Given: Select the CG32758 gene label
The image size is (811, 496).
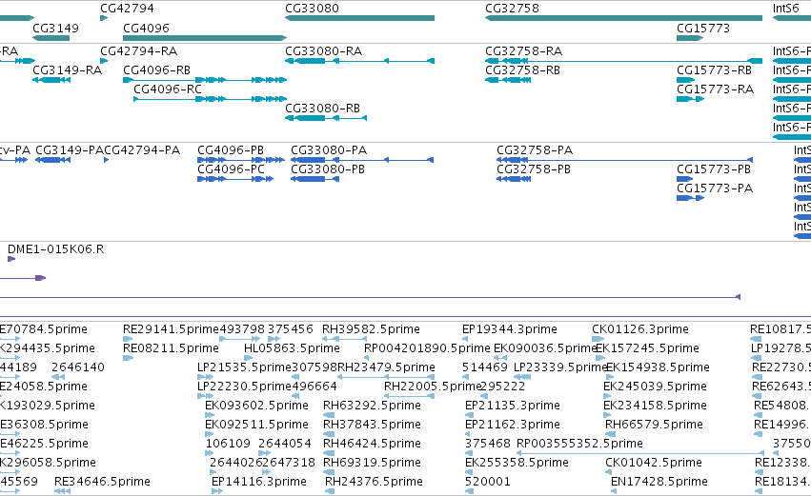Looking at the screenshot, I should [512, 9].
